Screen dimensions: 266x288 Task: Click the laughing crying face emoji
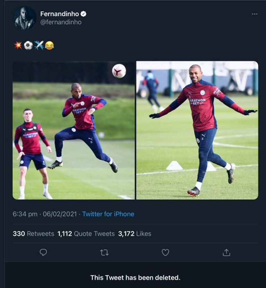pos(50,45)
